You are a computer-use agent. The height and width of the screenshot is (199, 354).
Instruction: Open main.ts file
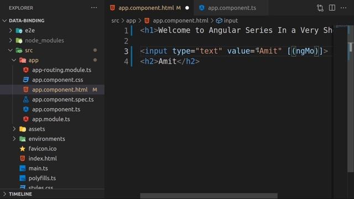(x=38, y=168)
